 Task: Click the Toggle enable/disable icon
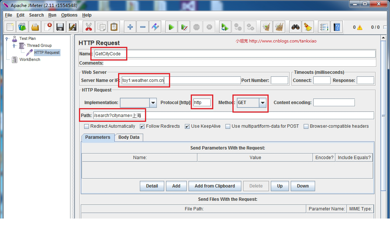point(155,27)
